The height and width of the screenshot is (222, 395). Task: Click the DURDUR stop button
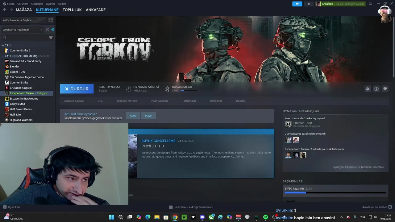tap(77, 89)
